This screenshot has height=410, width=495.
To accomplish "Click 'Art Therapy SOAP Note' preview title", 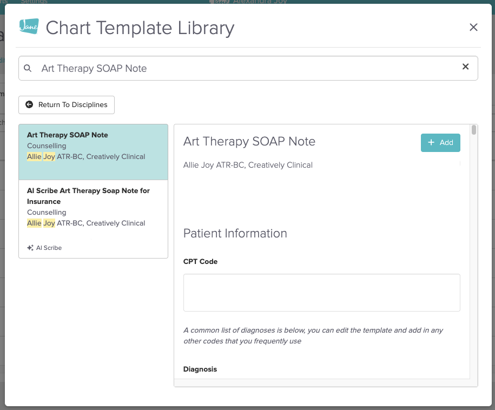I will tap(249, 141).
